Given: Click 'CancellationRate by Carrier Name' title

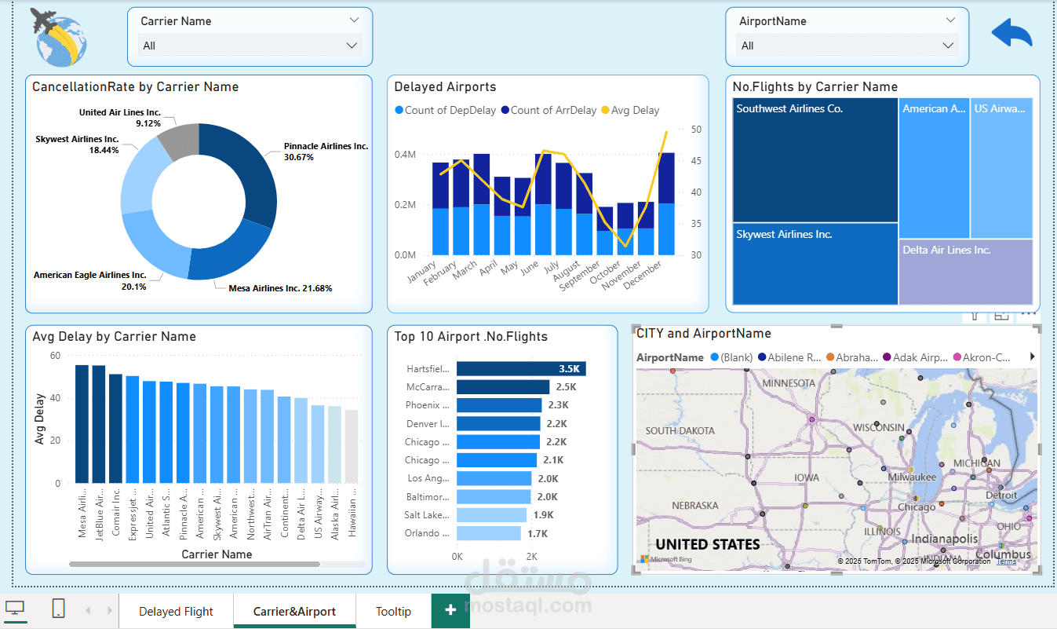Looking at the screenshot, I should coord(136,87).
